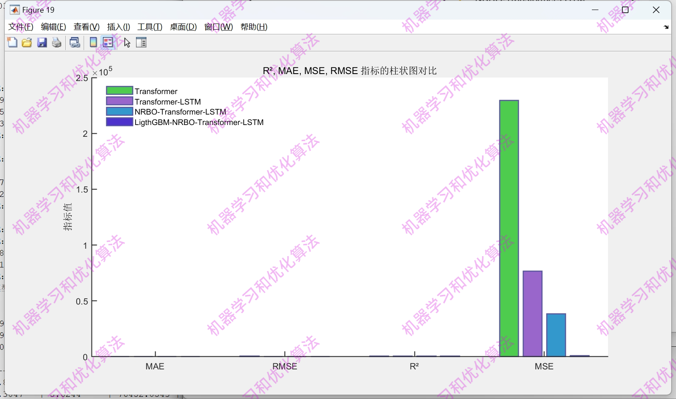676x399 pixels.
Task: Open the 编辑(E) menu
Action: (x=53, y=27)
